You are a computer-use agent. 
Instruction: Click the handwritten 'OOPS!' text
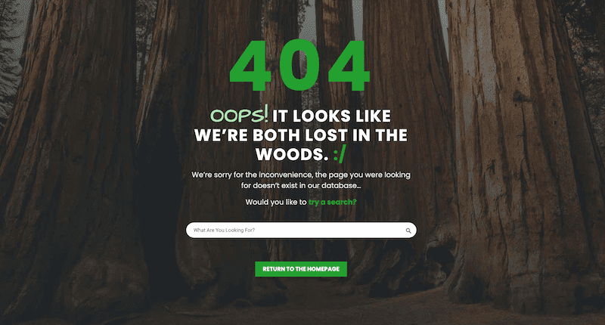(239, 114)
